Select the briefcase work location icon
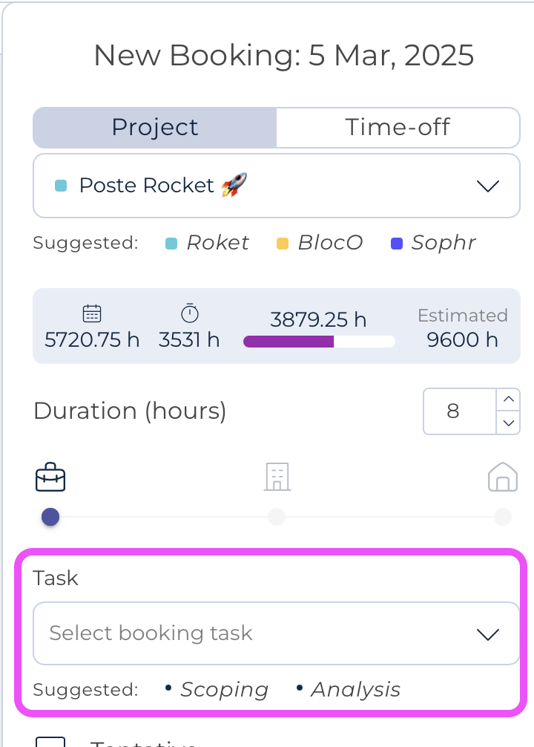Screen dimensions: 534x747 (x=50, y=477)
